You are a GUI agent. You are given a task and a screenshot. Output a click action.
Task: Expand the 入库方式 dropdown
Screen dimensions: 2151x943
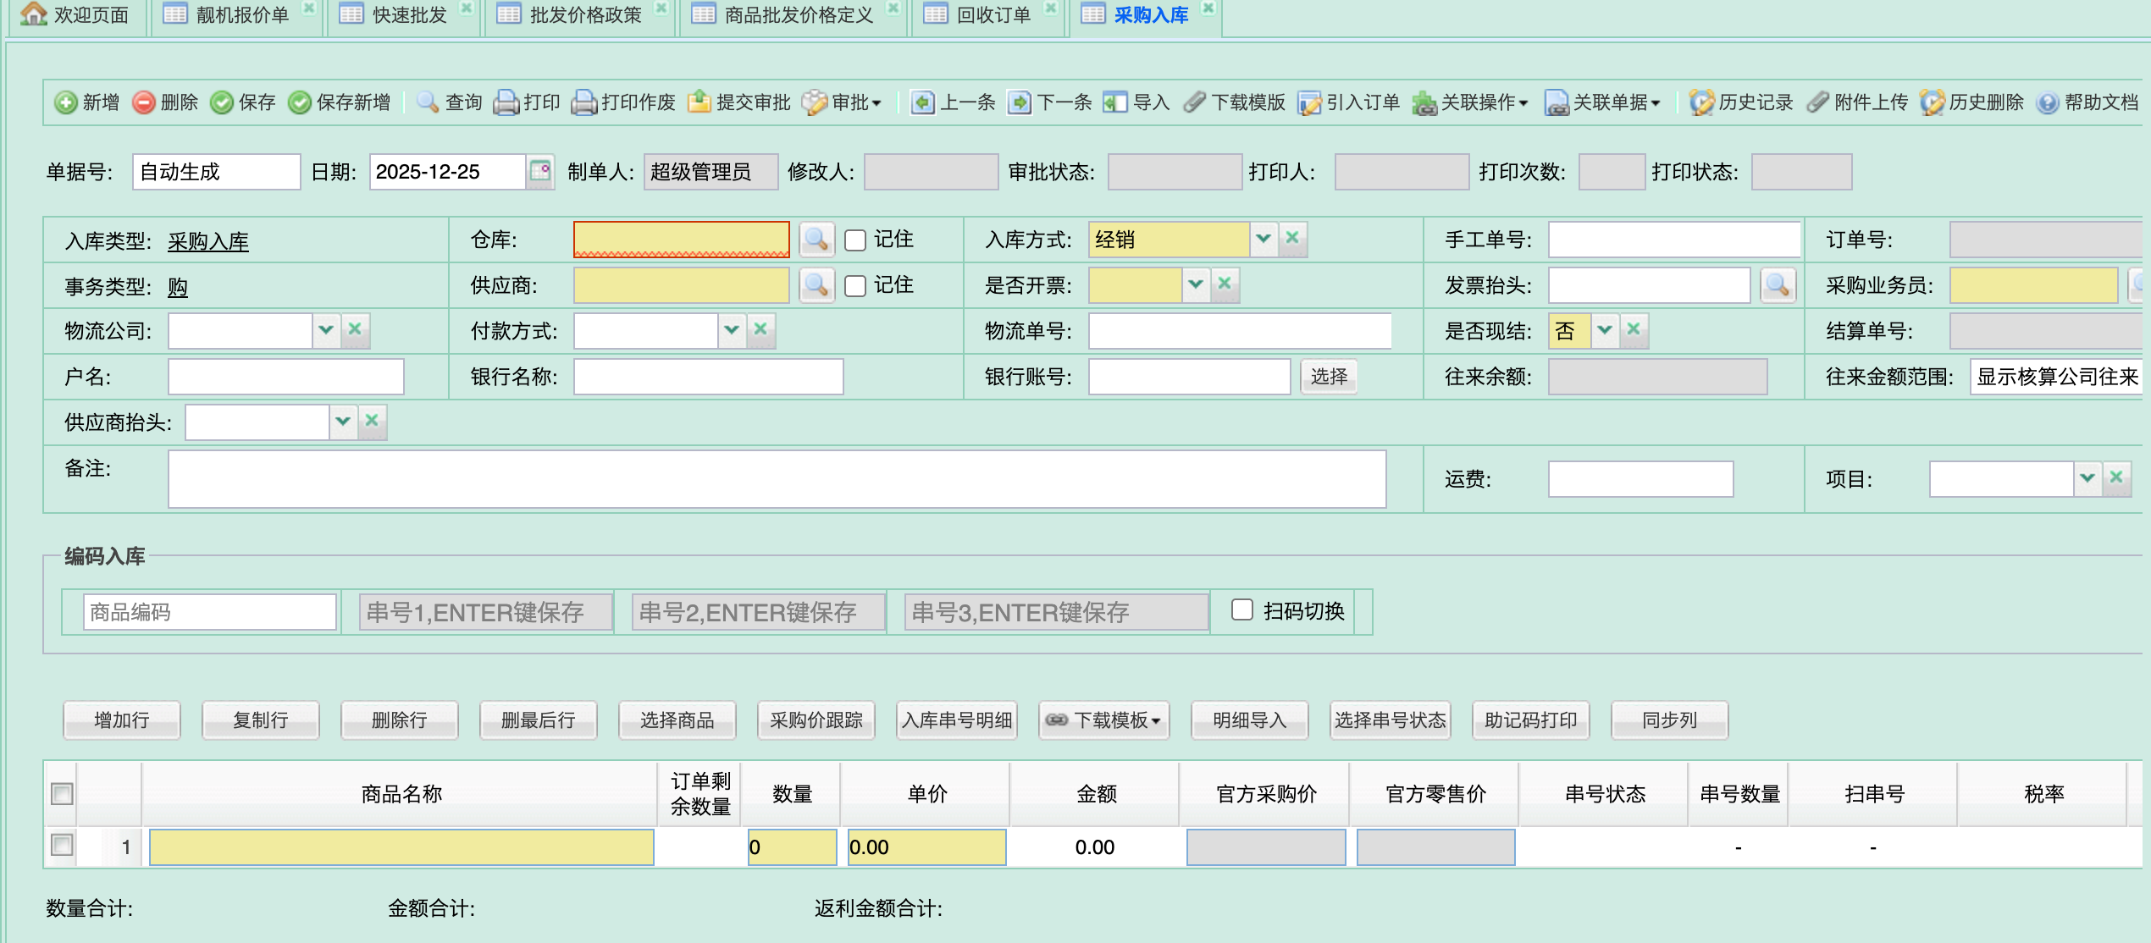(1263, 239)
